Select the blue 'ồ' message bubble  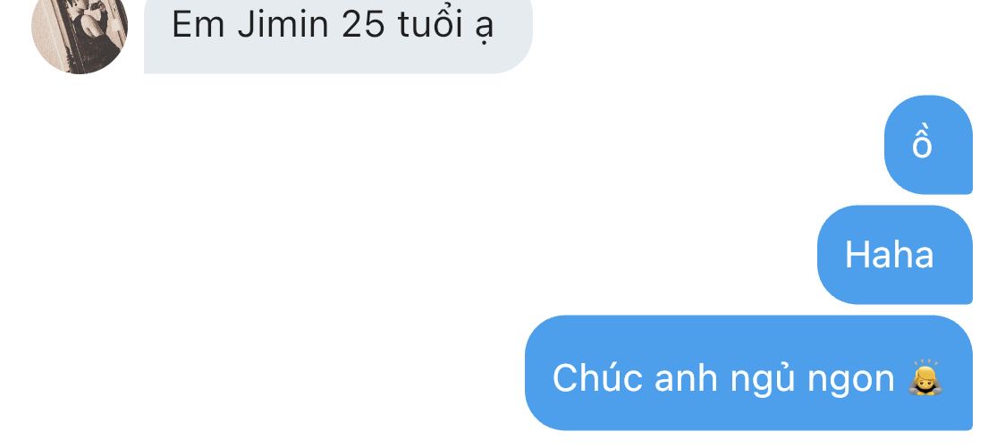(928, 144)
